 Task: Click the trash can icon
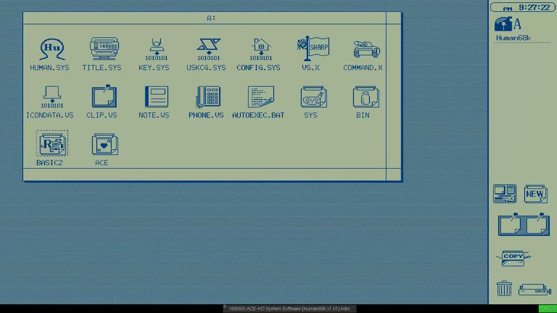point(504,289)
